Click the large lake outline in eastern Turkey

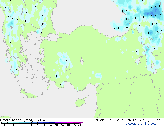click(139, 60)
